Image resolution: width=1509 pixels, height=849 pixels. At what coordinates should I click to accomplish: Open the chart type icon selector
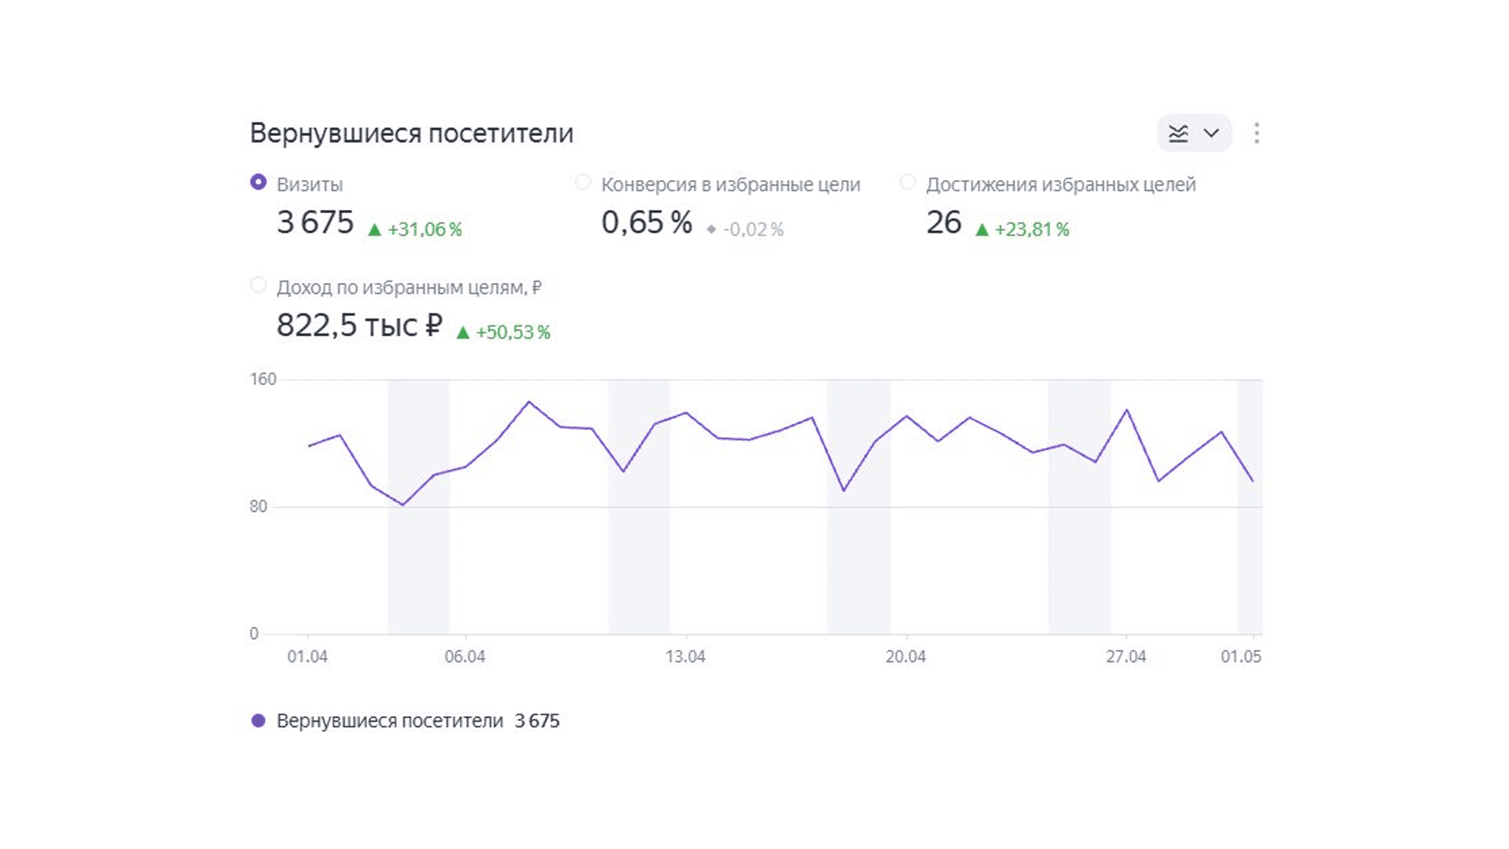pos(1178,134)
